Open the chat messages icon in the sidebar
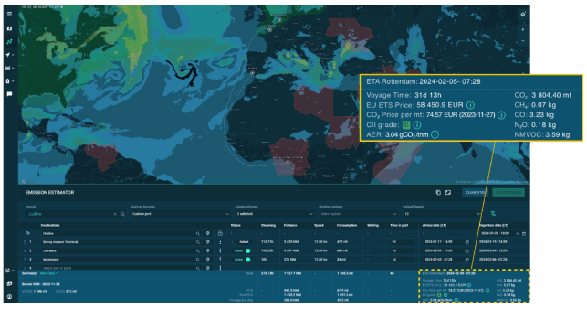The image size is (587, 330). pos(9,94)
